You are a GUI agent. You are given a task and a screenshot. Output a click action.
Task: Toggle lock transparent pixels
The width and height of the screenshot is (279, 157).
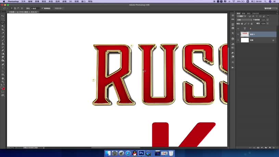pos(242,24)
